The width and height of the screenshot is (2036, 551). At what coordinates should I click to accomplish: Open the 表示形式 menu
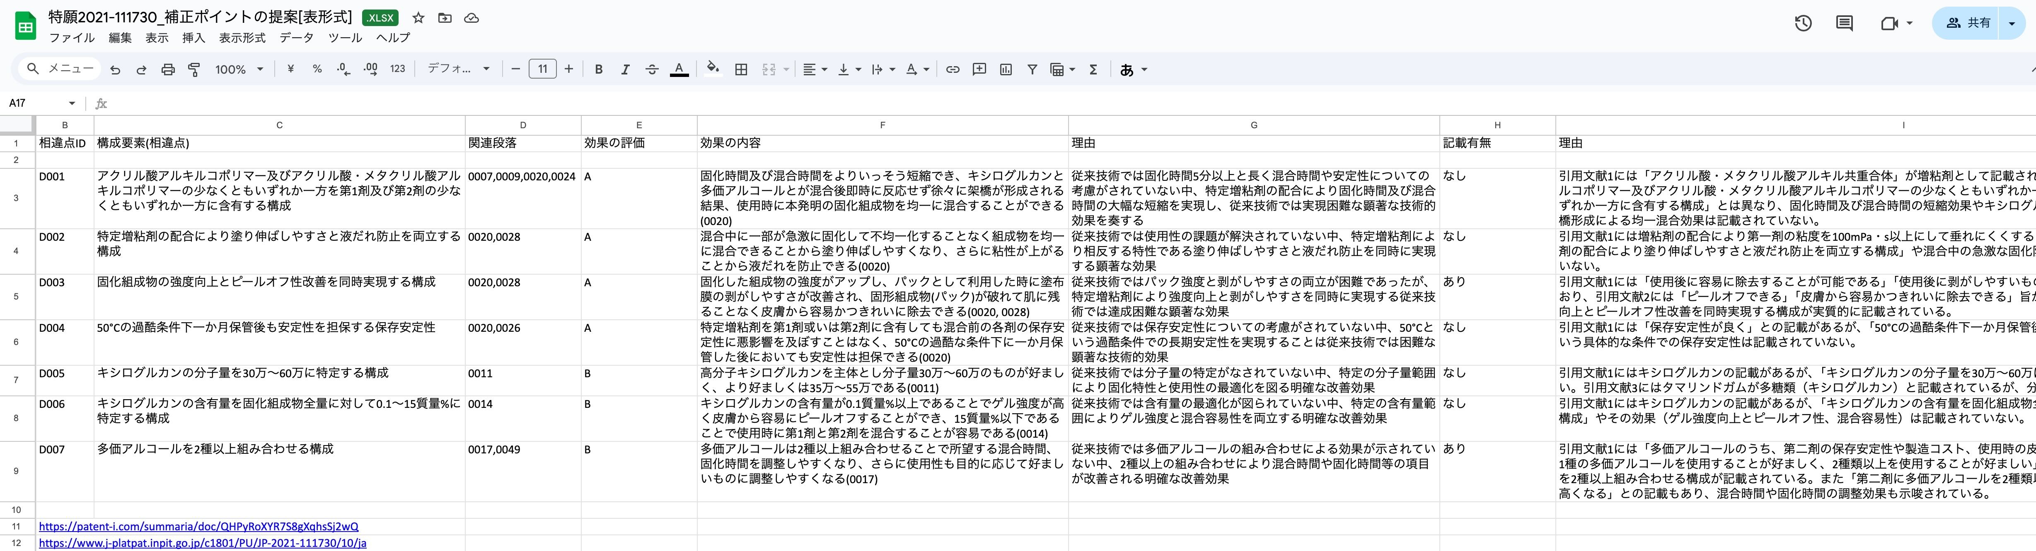click(242, 37)
